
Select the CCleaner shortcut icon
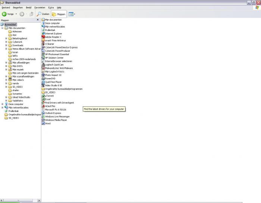(43, 44)
